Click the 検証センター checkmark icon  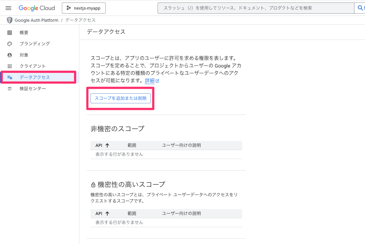tap(10, 88)
